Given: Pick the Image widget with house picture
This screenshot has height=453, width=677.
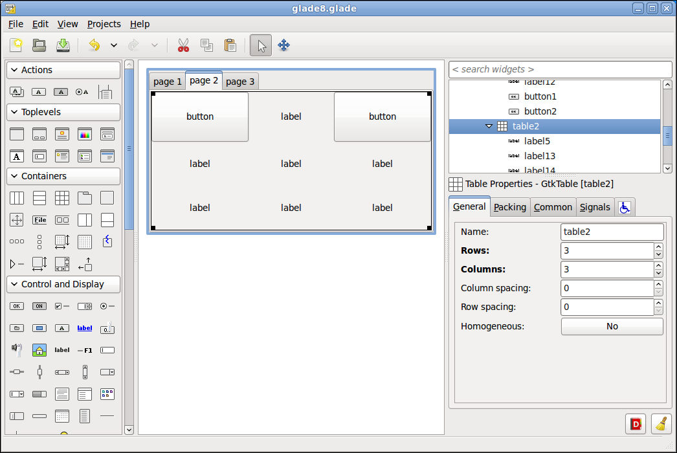Looking at the screenshot, I should [39, 350].
